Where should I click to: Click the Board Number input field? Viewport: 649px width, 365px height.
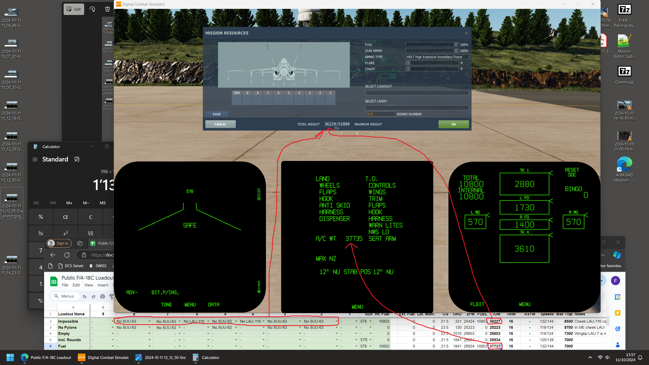[380, 114]
